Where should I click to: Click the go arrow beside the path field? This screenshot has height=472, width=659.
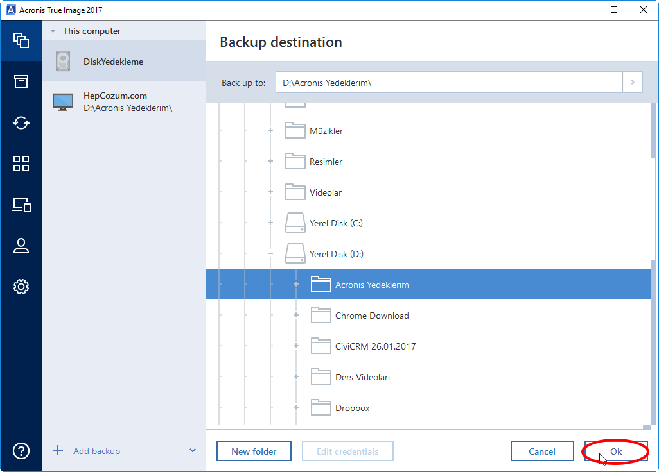[633, 82]
